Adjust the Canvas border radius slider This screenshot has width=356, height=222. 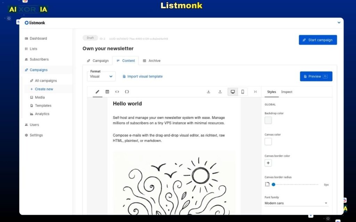click(x=274, y=185)
